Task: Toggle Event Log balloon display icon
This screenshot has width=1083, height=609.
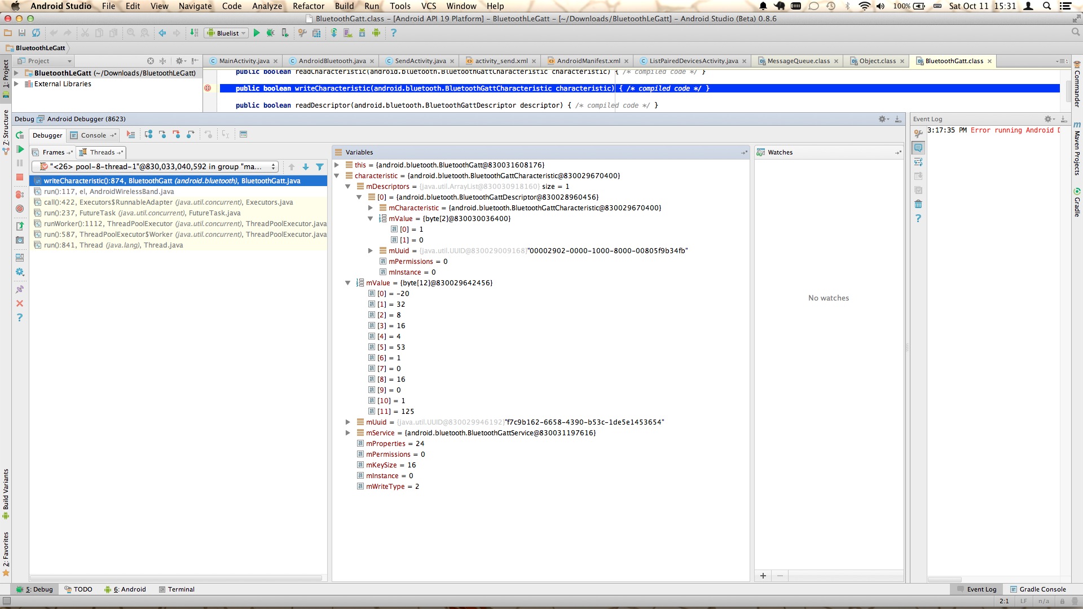Action: click(x=918, y=148)
